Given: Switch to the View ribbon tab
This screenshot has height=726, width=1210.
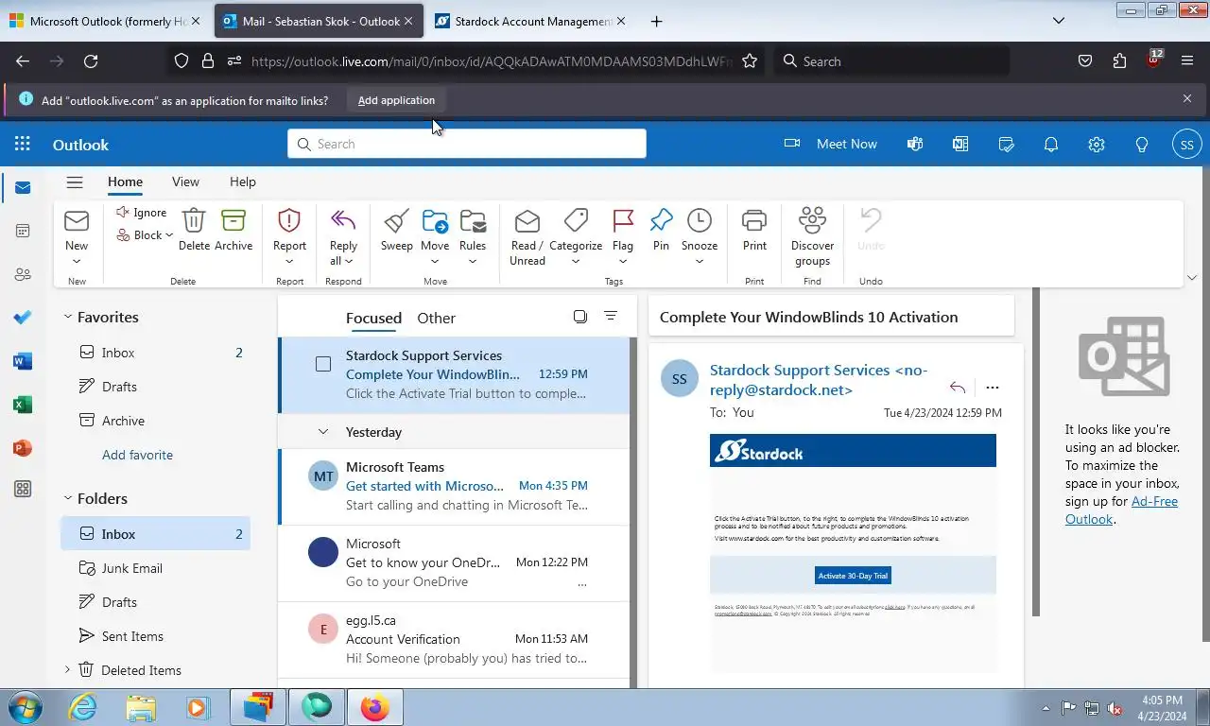Looking at the screenshot, I should click(185, 181).
